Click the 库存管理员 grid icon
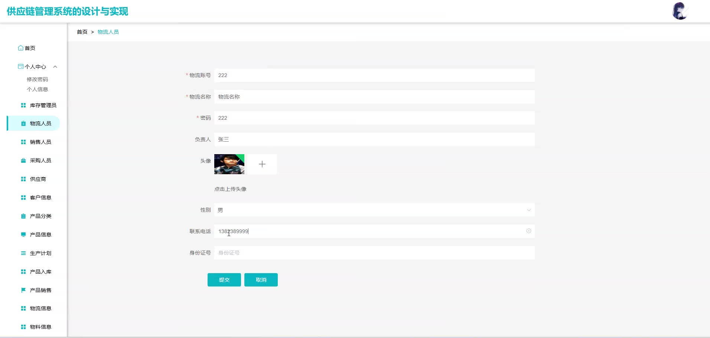The width and height of the screenshot is (710, 338). [x=23, y=105]
